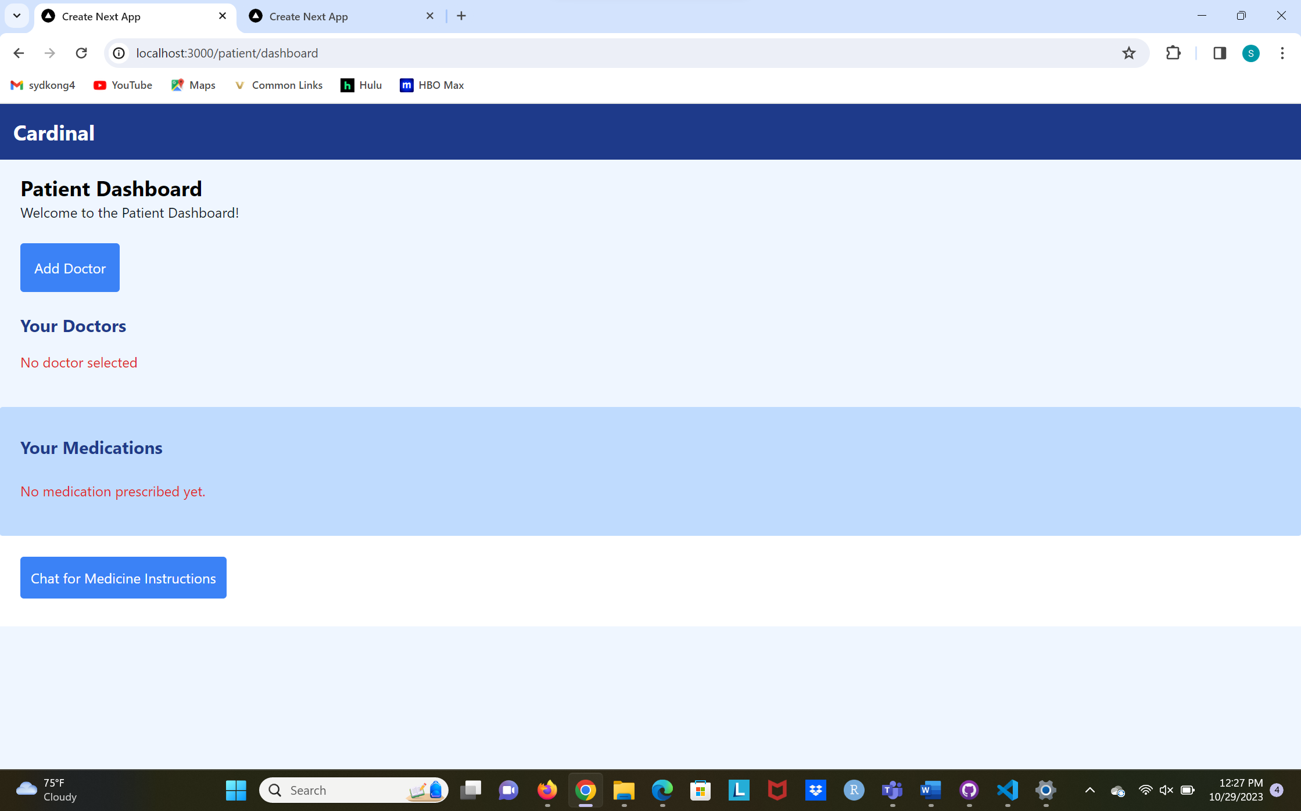Screen dimensions: 1301x811
Task: Open the Chrome three-dot menu
Action: tap(1282, 53)
